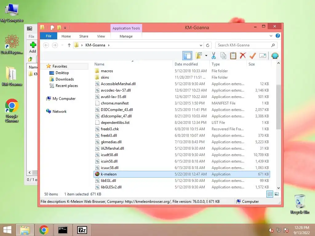Open recent locations dropdown arrow
The width and height of the screenshot is (315, 236).
tap(62, 45)
